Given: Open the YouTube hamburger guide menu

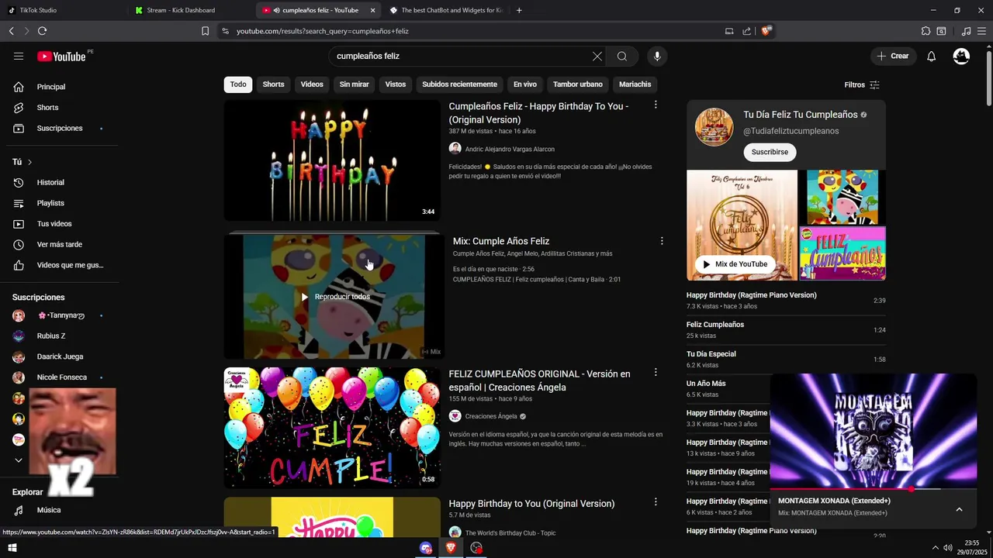Looking at the screenshot, I should [19, 56].
